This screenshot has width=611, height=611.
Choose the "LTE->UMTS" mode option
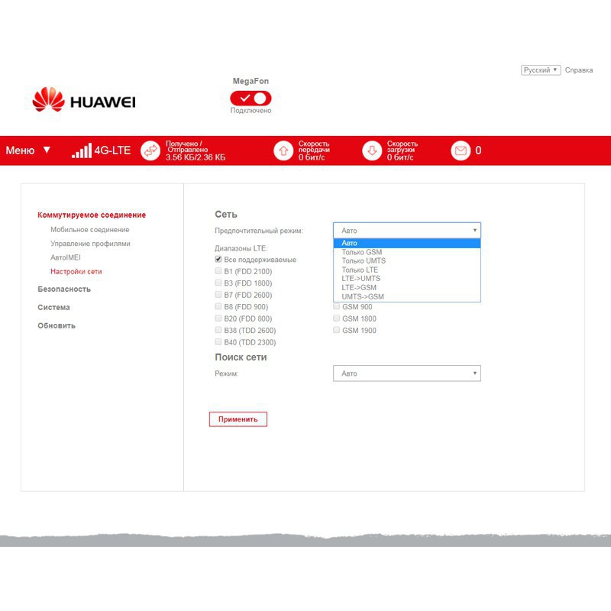(360, 279)
